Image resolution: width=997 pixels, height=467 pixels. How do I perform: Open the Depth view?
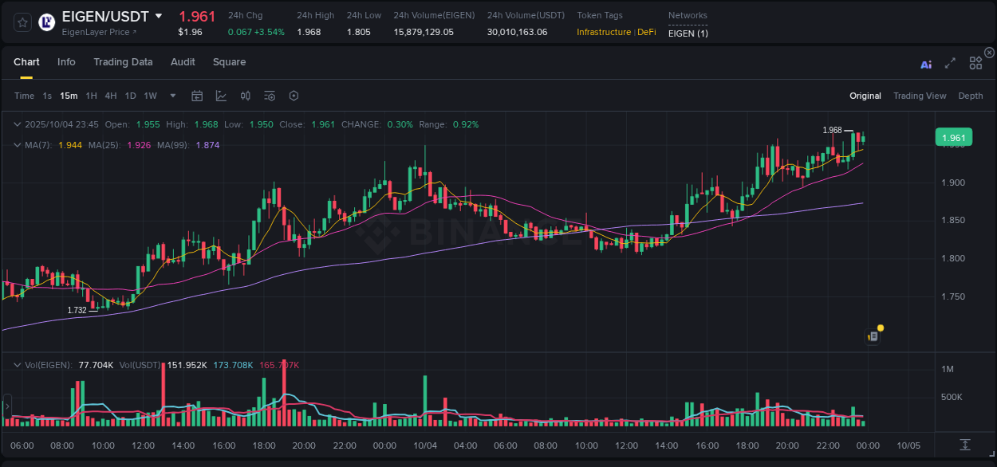click(x=970, y=96)
